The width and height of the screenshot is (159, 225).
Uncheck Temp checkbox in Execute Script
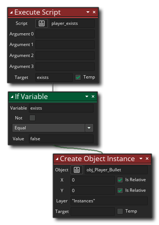pos(78,77)
